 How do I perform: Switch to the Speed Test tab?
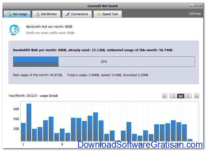[x=107, y=14]
